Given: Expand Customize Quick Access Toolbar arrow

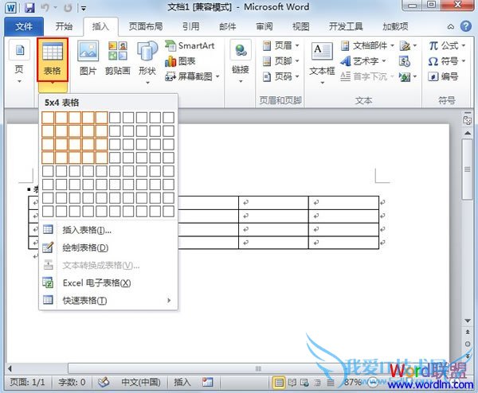Looking at the screenshot, I should point(84,8).
